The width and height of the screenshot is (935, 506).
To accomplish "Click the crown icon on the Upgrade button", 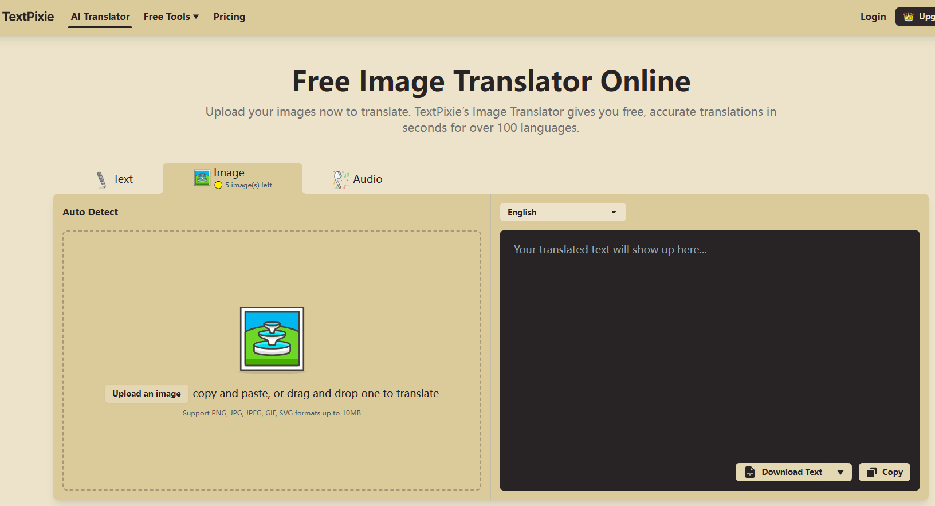I will 909,17.
